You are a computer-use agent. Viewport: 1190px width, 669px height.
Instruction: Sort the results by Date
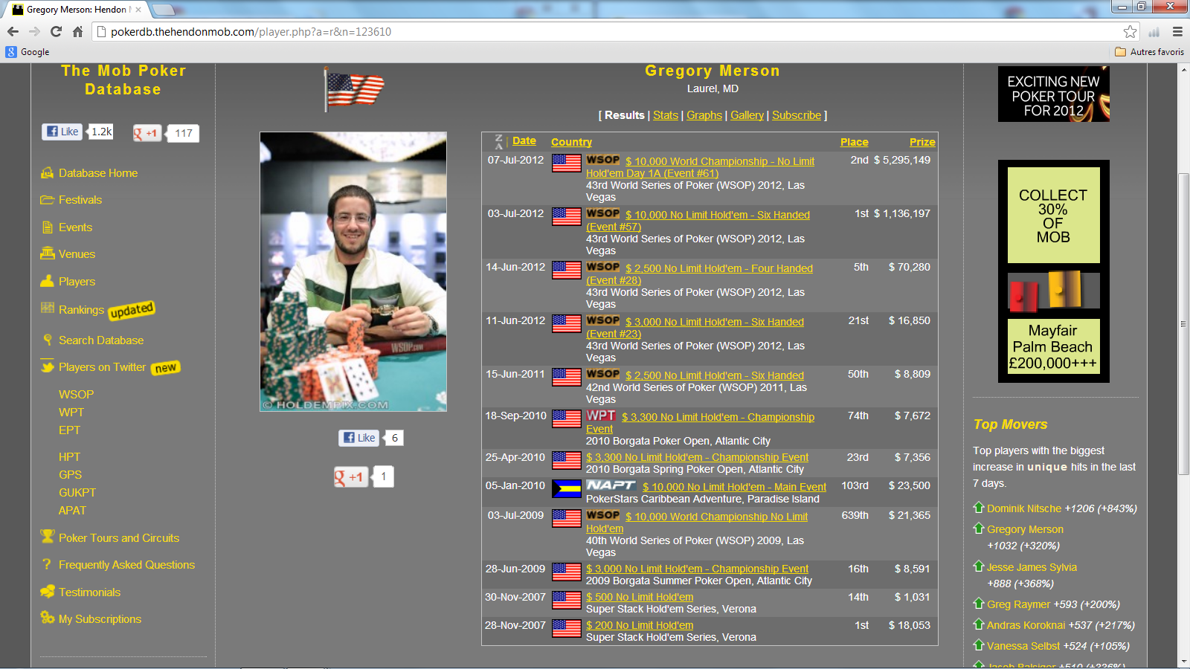point(524,141)
